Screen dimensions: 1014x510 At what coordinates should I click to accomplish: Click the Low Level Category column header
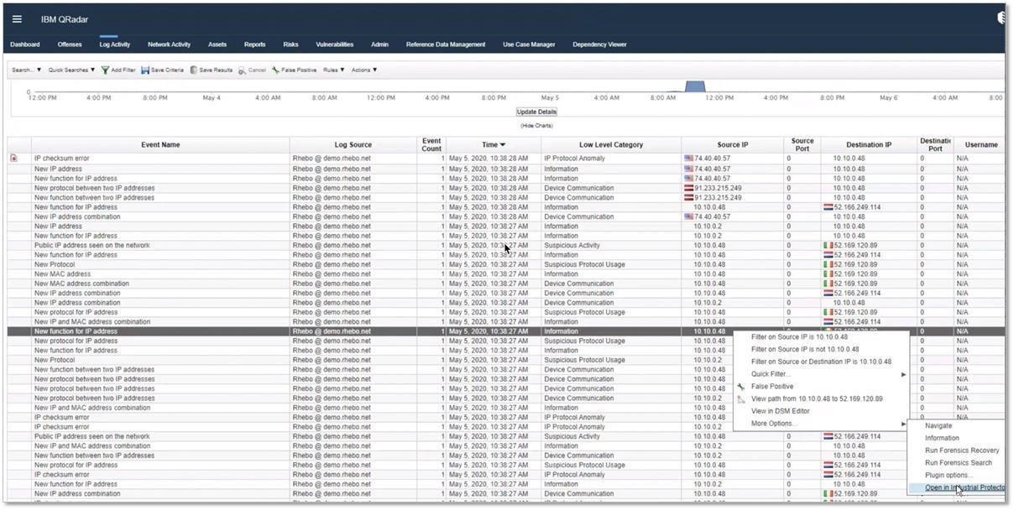pos(611,144)
